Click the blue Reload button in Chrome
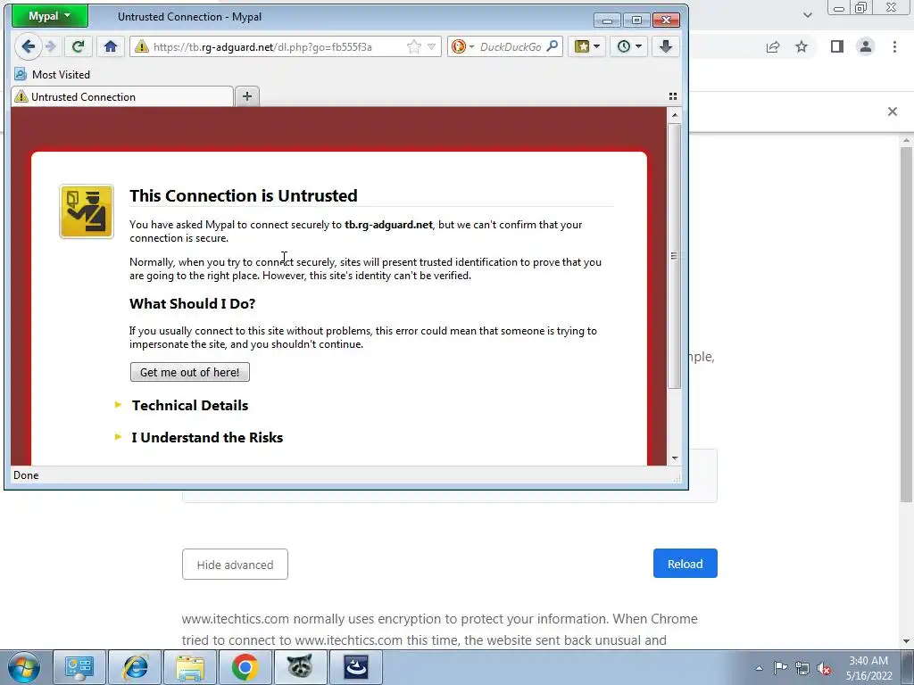This screenshot has height=685, width=914. 685,564
